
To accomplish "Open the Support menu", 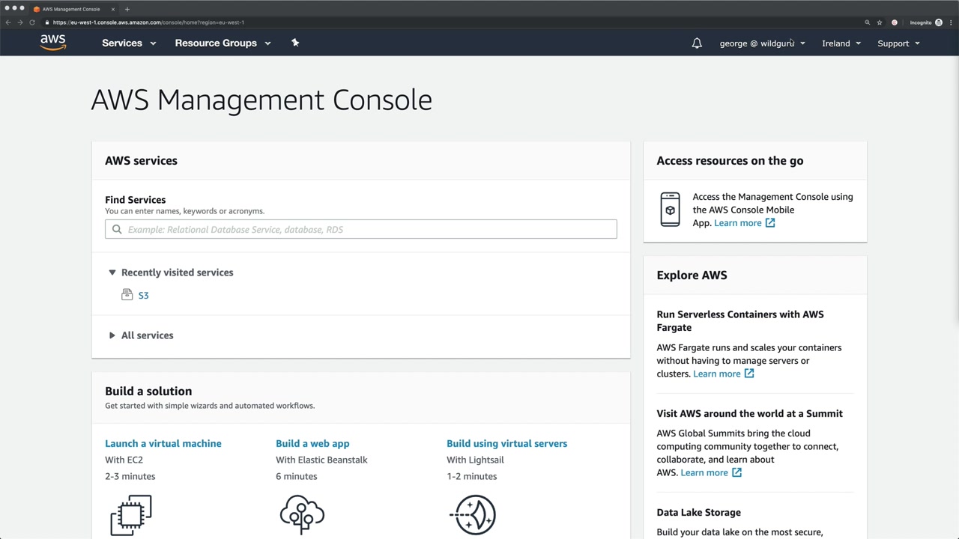I will click(x=898, y=43).
